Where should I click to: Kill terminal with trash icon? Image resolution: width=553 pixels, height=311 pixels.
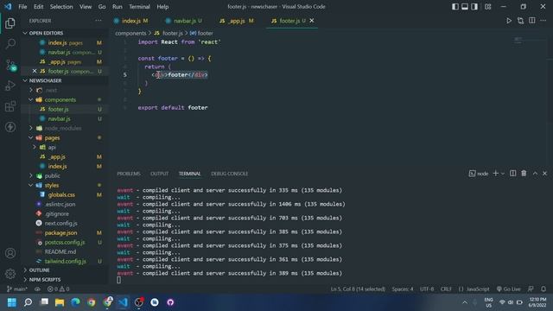point(524,174)
